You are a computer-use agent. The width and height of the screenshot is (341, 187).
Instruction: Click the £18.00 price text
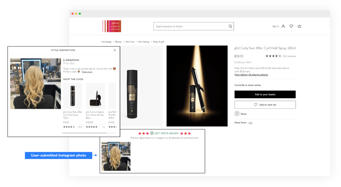click(239, 56)
